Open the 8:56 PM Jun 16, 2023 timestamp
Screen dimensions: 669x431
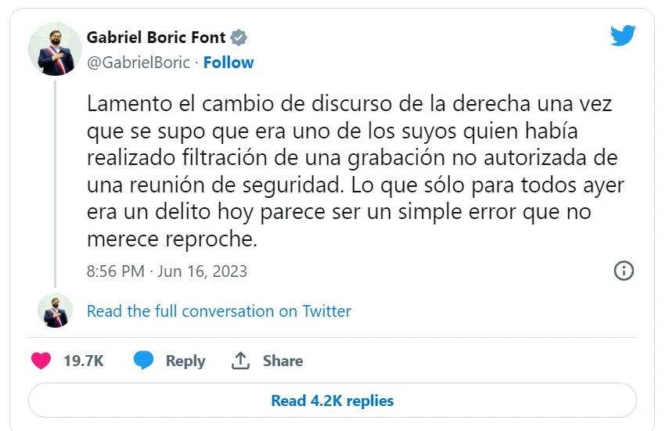[x=167, y=271]
